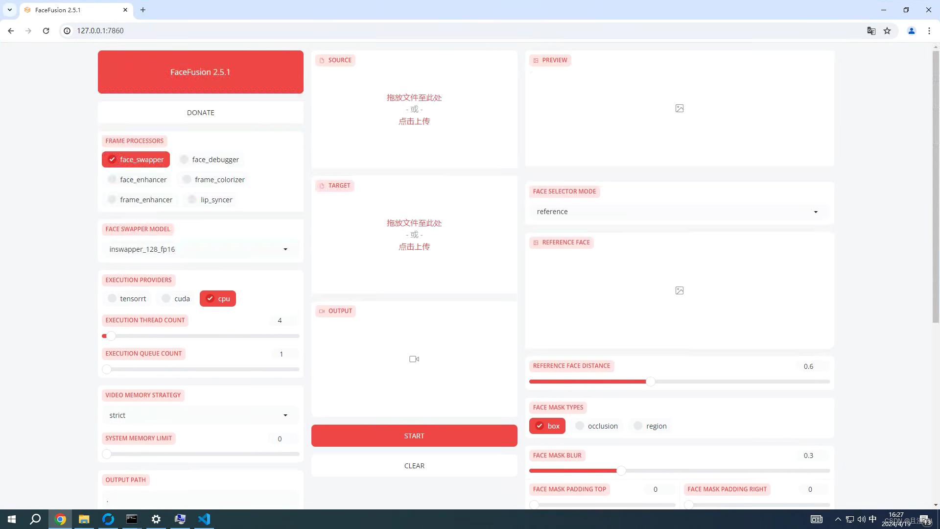Click the SOURCE file label icon
Image resolution: width=940 pixels, height=529 pixels.
coord(322,60)
